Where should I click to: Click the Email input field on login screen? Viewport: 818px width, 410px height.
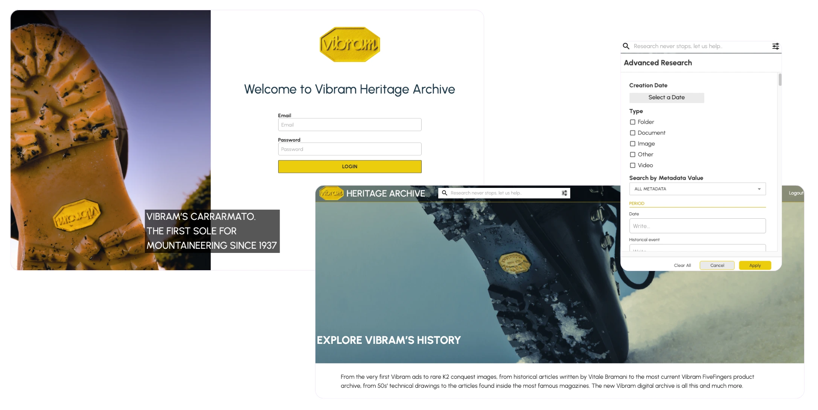click(349, 124)
